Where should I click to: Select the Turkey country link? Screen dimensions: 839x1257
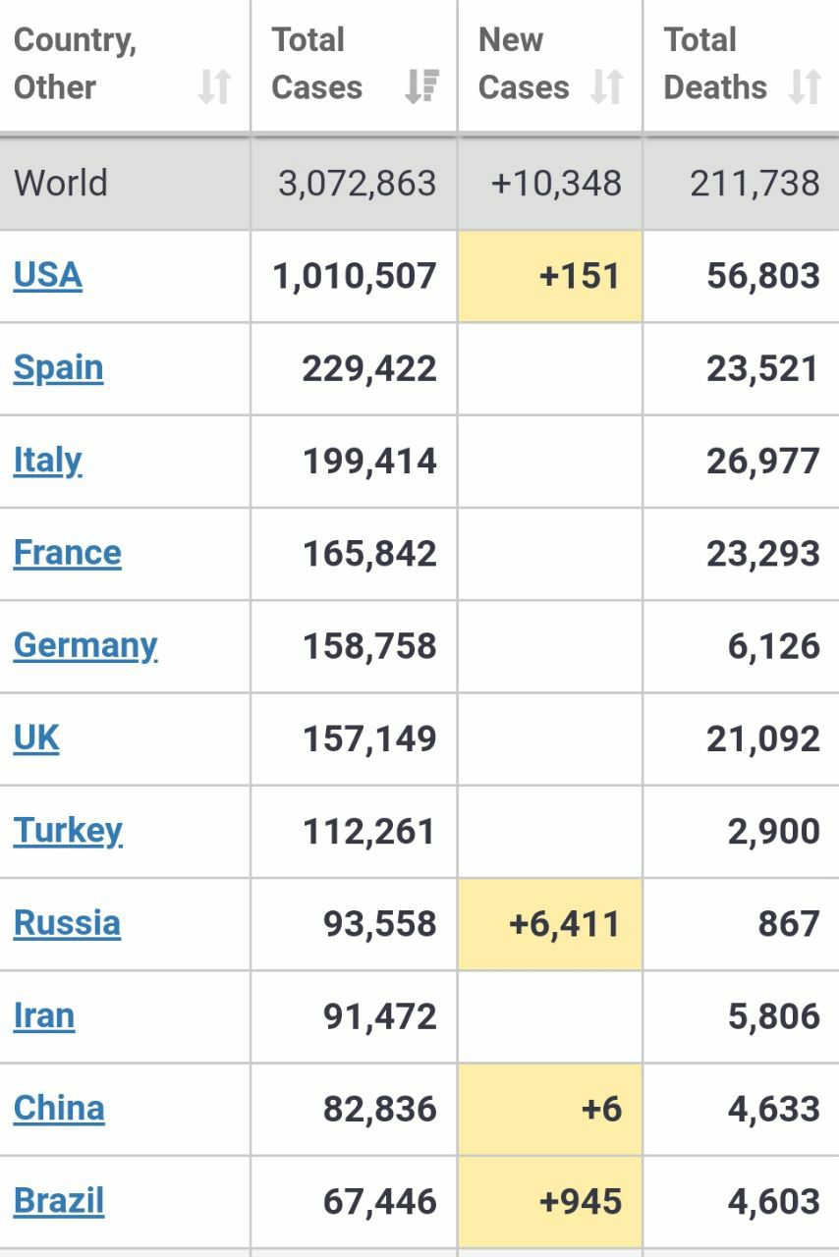pyautogui.click(x=69, y=831)
